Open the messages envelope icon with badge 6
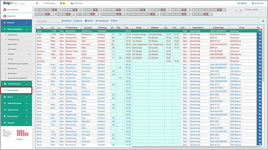Viewport: 268px width, 150px height. (x=61, y=3)
